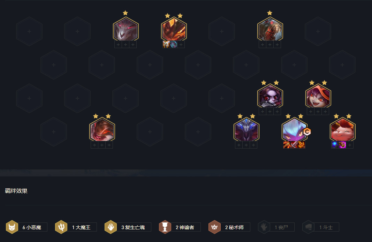Open the 2 秘术师 trait label
372x242 pixels.
click(234, 227)
